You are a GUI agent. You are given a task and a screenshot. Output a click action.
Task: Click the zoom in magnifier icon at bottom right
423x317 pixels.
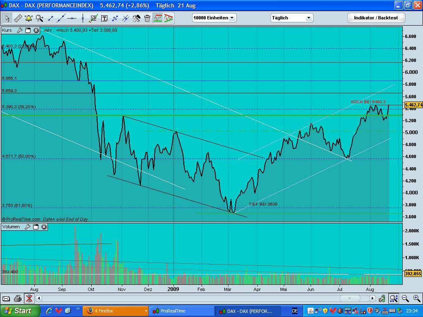[417, 298]
